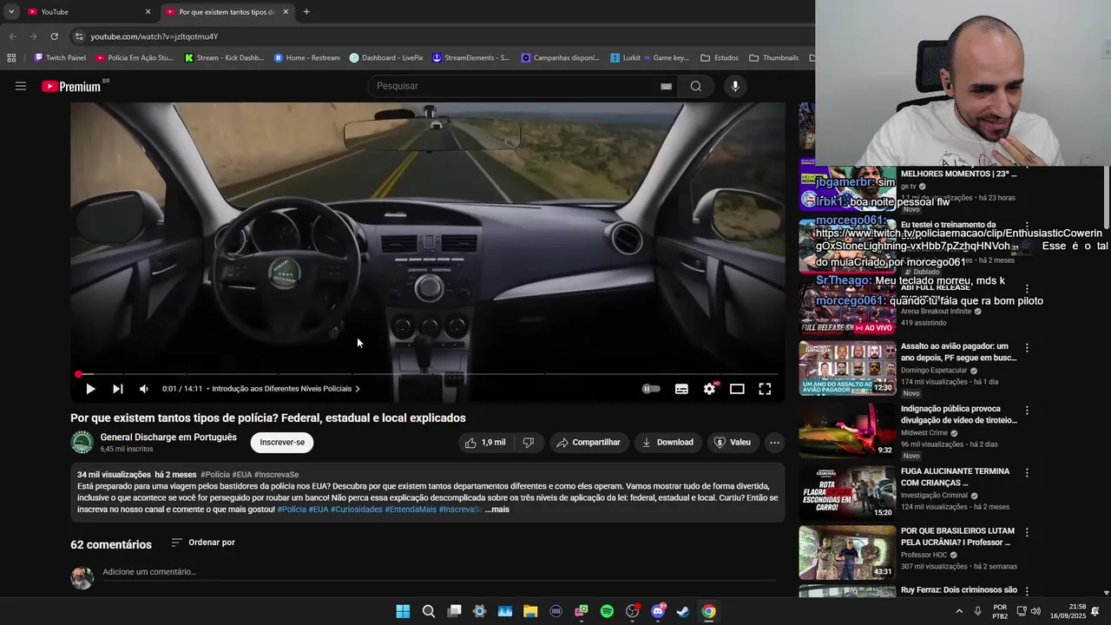This screenshot has height=625, width=1111.
Task: Open the Chrome apps grid in bookmarks bar
Action: pos(11,58)
